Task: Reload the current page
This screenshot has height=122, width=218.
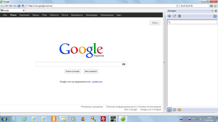Action: (x=19, y=6)
